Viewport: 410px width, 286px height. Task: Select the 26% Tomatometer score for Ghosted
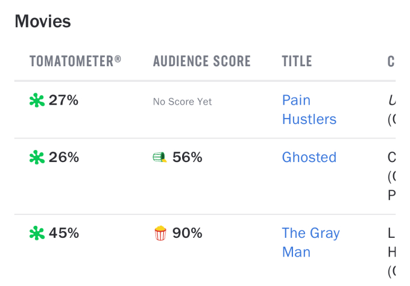(x=64, y=157)
